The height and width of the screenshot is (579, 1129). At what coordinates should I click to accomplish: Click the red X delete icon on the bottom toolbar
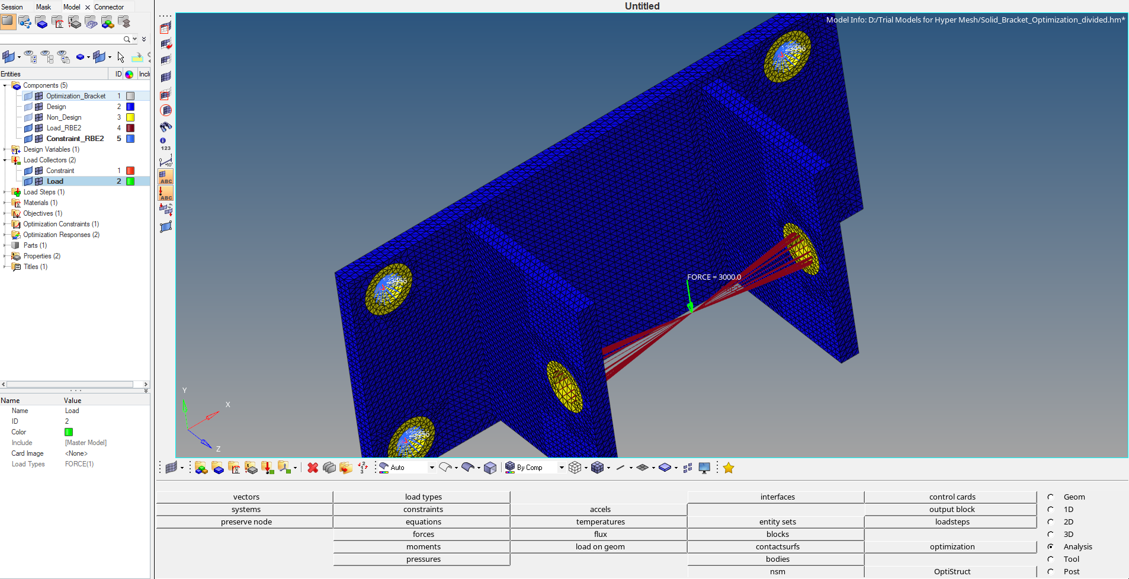click(313, 468)
